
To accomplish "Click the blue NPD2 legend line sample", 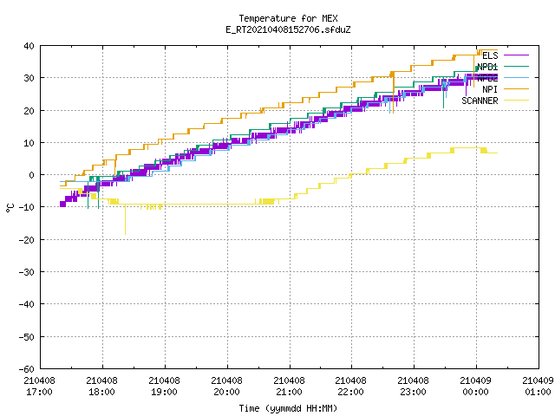I will coord(516,77).
